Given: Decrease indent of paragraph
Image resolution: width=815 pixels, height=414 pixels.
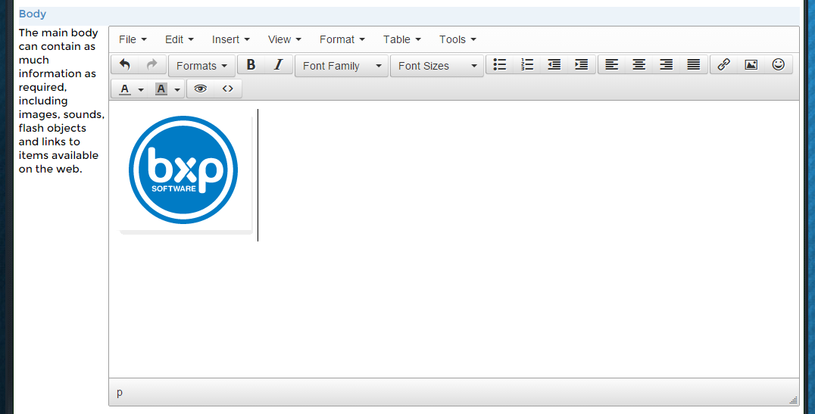Looking at the screenshot, I should pyautogui.click(x=554, y=65).
